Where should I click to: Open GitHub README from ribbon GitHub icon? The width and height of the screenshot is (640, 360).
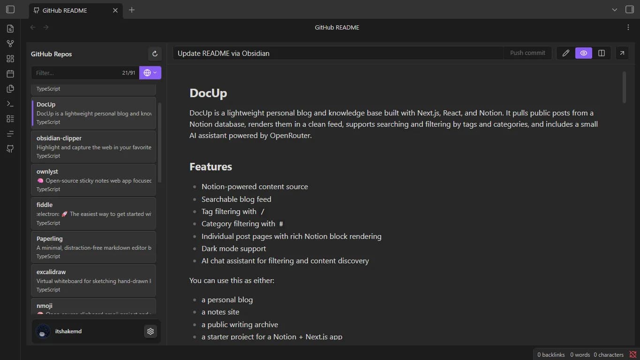10,149
